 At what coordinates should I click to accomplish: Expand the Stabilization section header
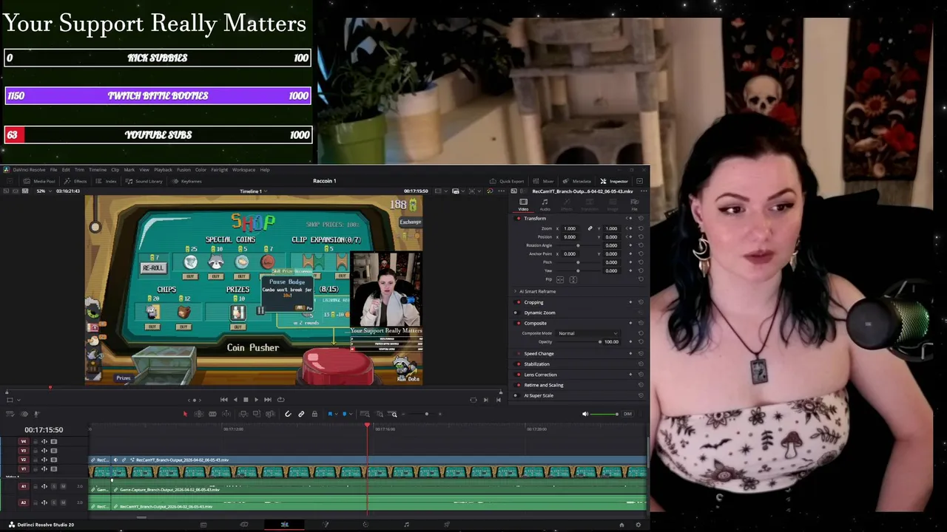pos(536,364)
